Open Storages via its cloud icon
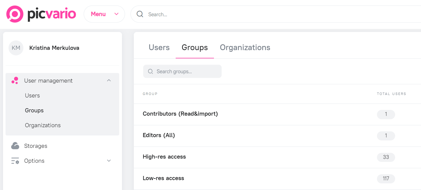 pyautogui.click(x=15, y=146)
